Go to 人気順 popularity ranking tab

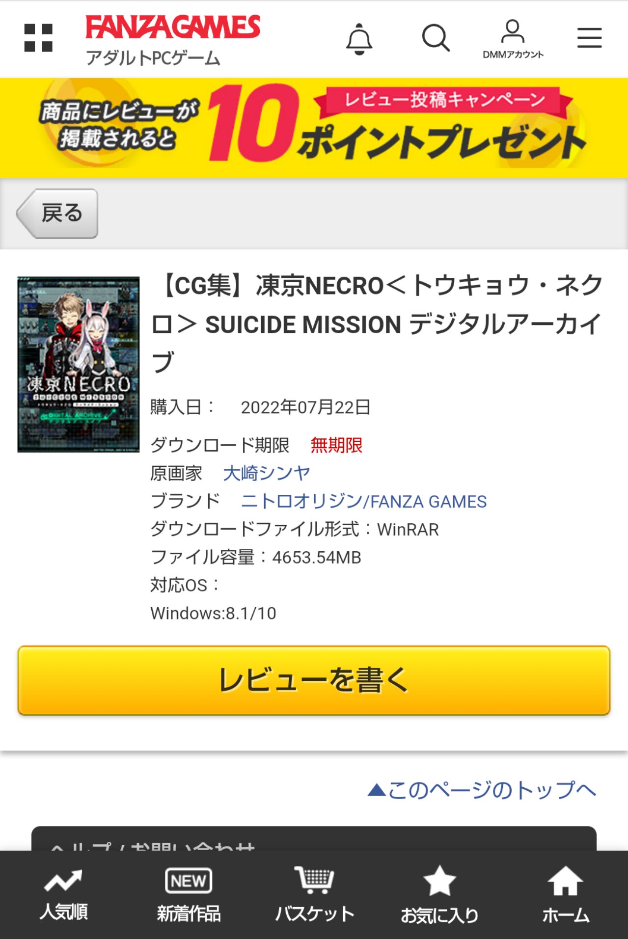(x=64, y=895)
